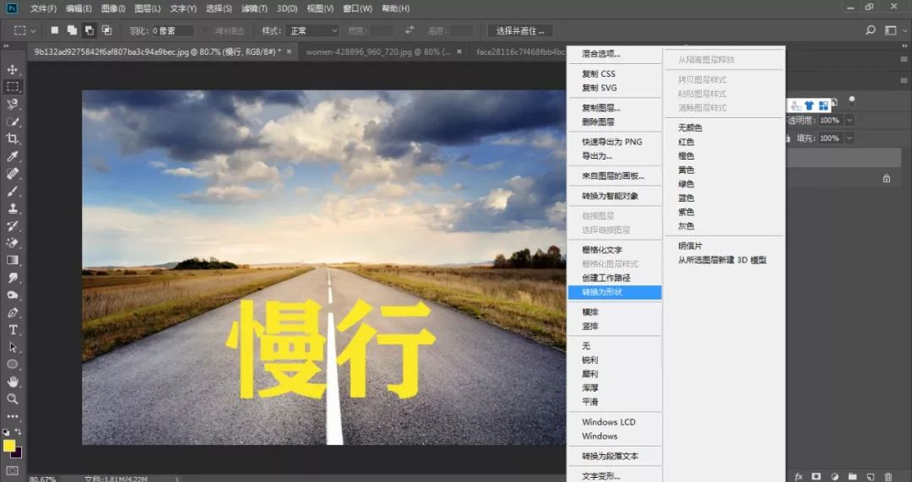Viewport: 912px width, 482px height.
Task: Close the 9b132ad9275842f6af807ba3c94a9bec.jpg tab
Action: (288, 51)
